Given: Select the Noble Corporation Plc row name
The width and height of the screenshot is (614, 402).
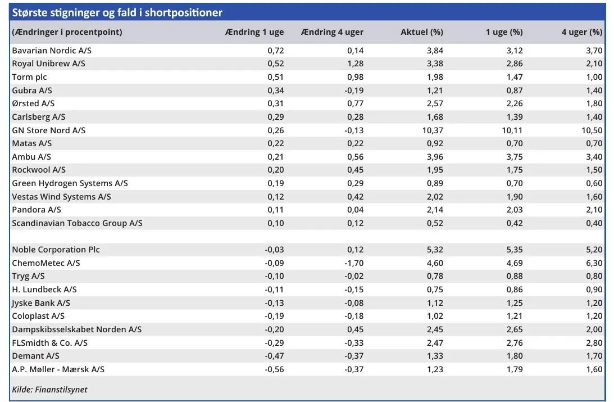Looking at the screenshot, I should click(56, 250).
